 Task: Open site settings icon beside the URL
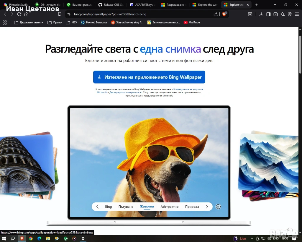click(69, 14)
